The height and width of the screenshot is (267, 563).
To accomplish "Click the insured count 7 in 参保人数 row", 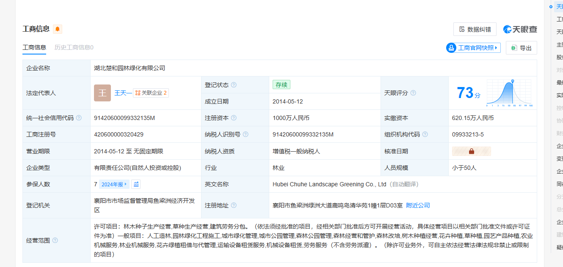I will [x=96, y=184].
